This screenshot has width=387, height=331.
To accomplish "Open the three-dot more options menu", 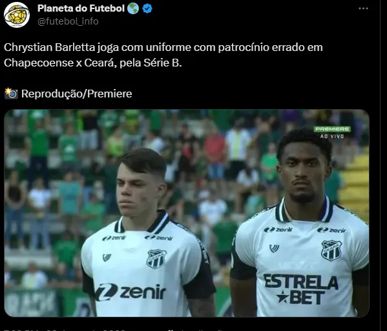I will (x=363, y=8).
